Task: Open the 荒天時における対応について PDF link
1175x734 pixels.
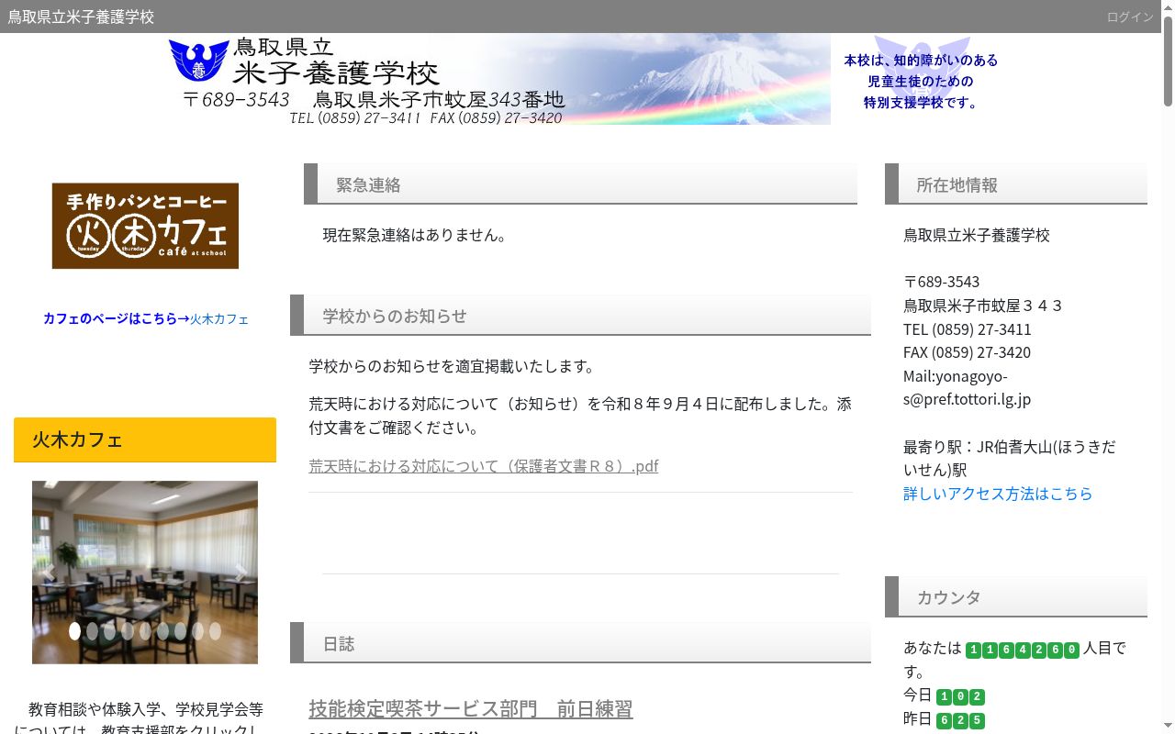Action: click(484, 466)
